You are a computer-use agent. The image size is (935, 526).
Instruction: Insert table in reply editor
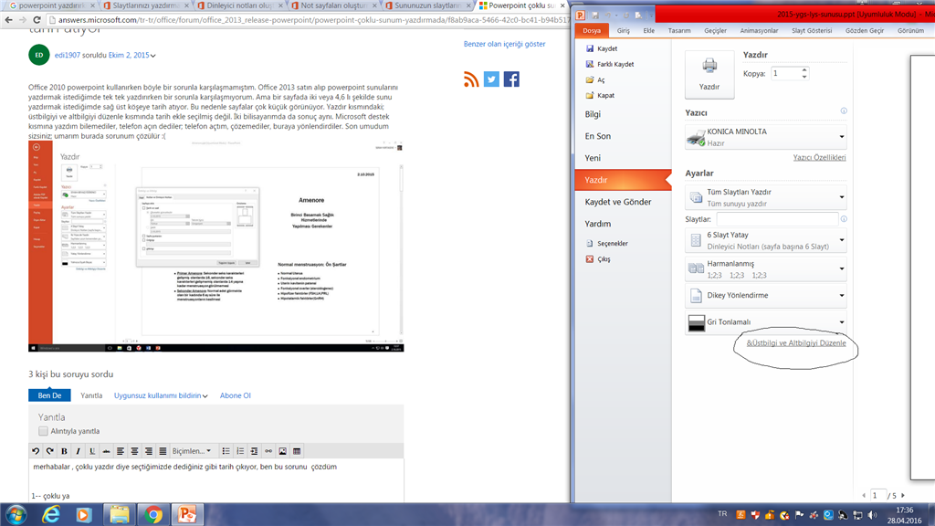point(297,451)
